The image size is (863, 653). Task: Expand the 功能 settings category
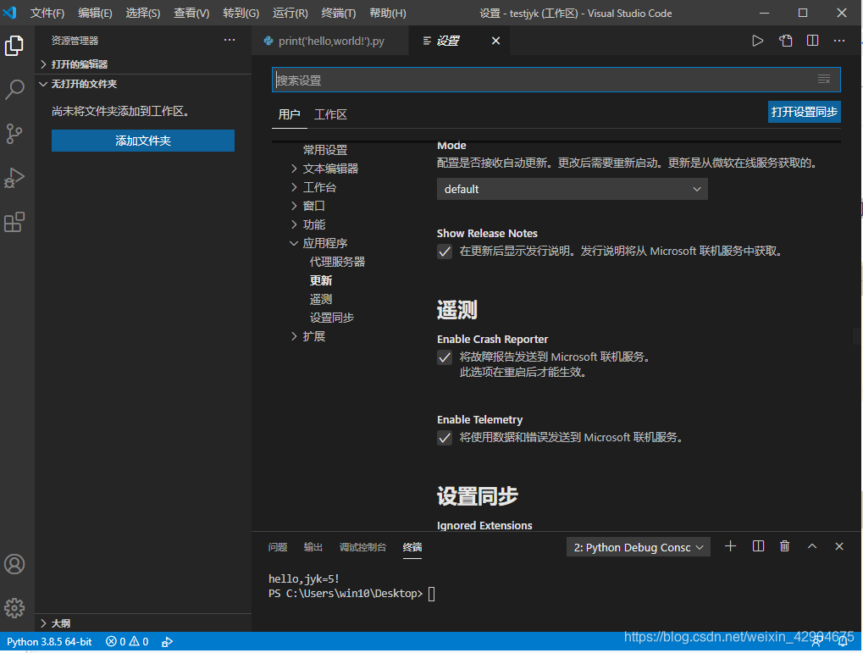(x=307, y=224)
